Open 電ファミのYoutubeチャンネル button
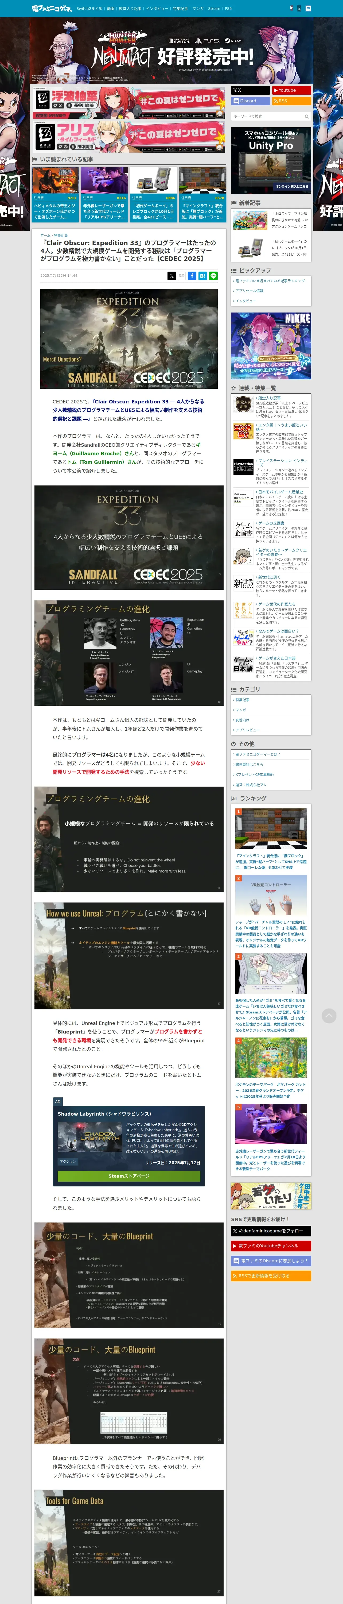 point(271,1246)
